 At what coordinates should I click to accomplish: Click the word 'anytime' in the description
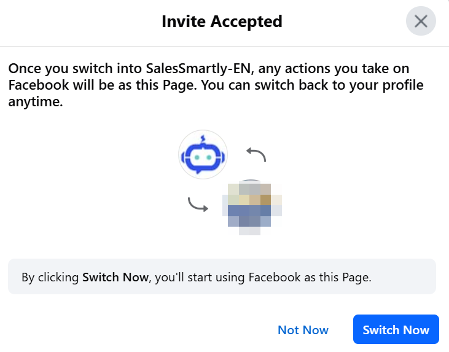pos(36,103)
